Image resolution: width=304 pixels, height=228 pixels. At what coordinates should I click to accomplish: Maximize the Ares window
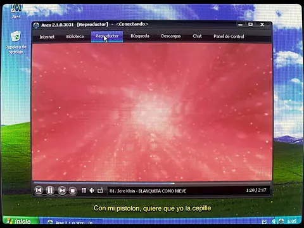click(x=251, y=24)
